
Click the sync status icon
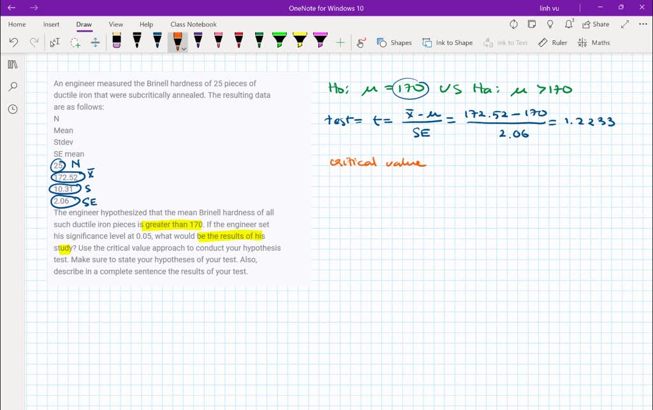coord(513,24)
